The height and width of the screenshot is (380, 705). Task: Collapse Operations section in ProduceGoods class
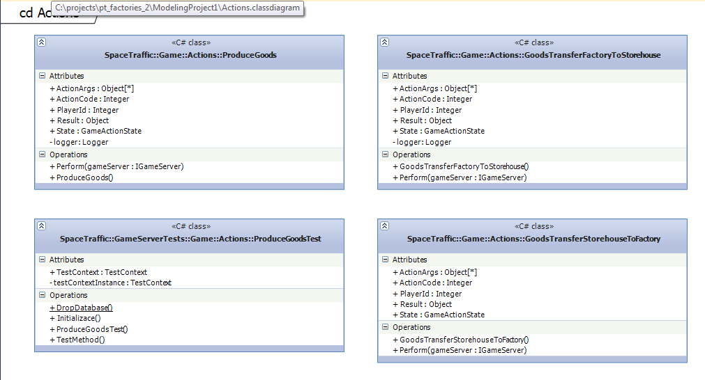[x=43, y=155]
